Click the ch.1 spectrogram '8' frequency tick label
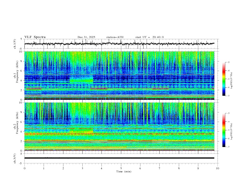245x189 pixels. pyautogui.click(x=22, y=61)
